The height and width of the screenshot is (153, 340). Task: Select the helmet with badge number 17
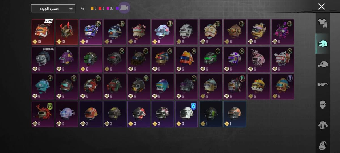(91, 32)
